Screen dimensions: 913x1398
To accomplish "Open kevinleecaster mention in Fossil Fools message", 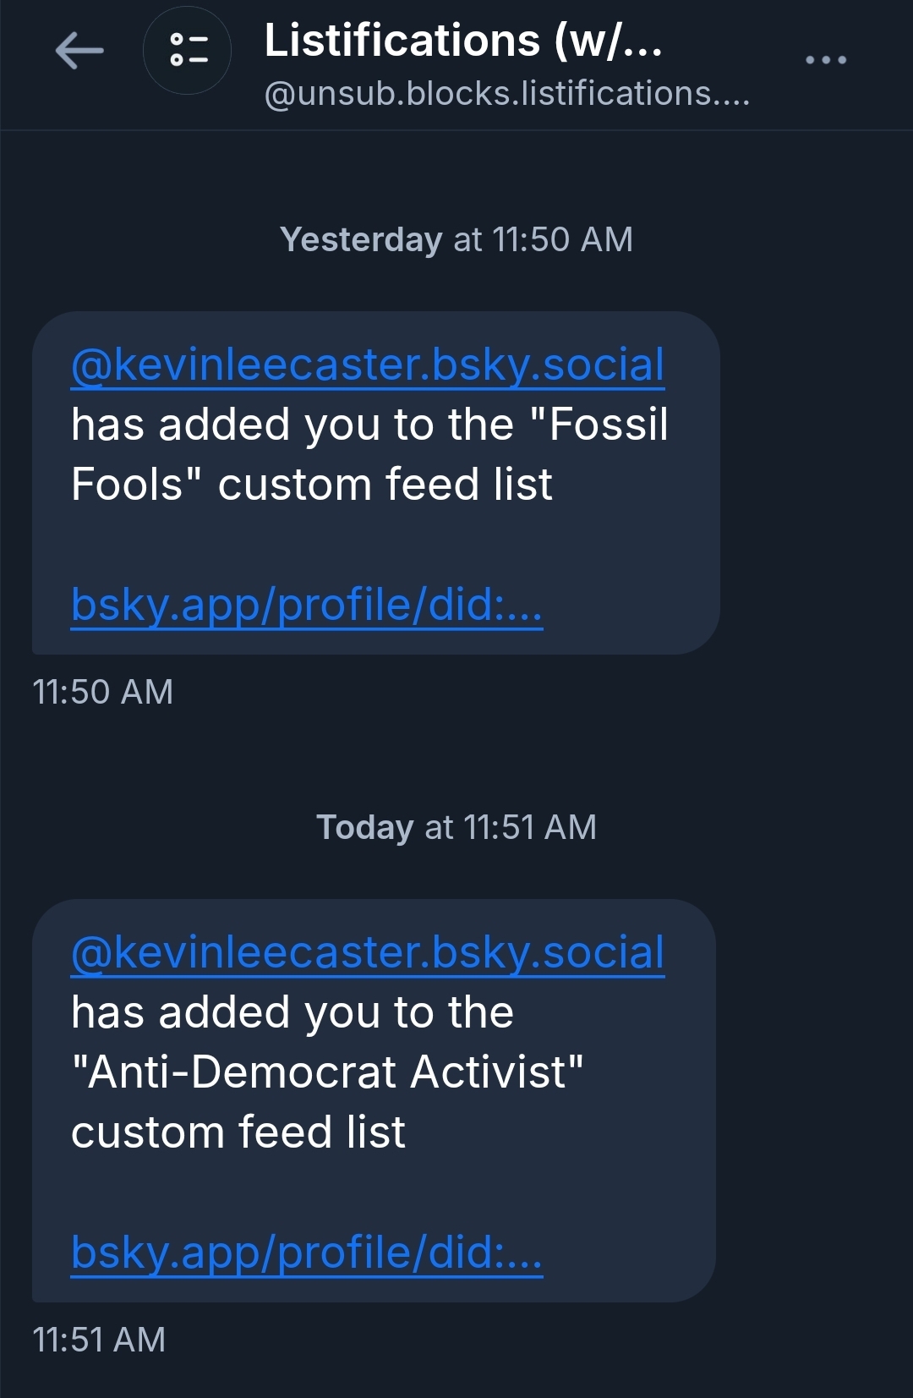I will (368, 365).
